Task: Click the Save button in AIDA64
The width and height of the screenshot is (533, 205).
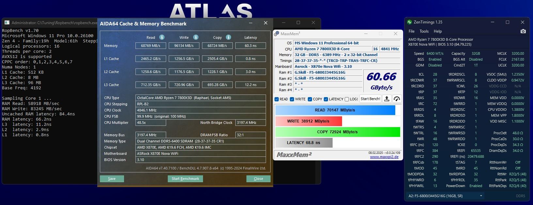Action: tap(112, 179)
